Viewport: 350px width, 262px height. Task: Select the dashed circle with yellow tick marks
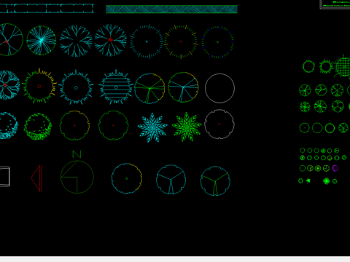(x=181, y=41)
